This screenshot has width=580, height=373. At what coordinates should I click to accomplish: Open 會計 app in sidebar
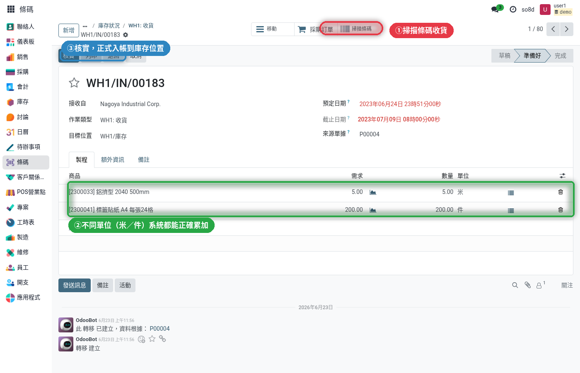click(26, 87)
